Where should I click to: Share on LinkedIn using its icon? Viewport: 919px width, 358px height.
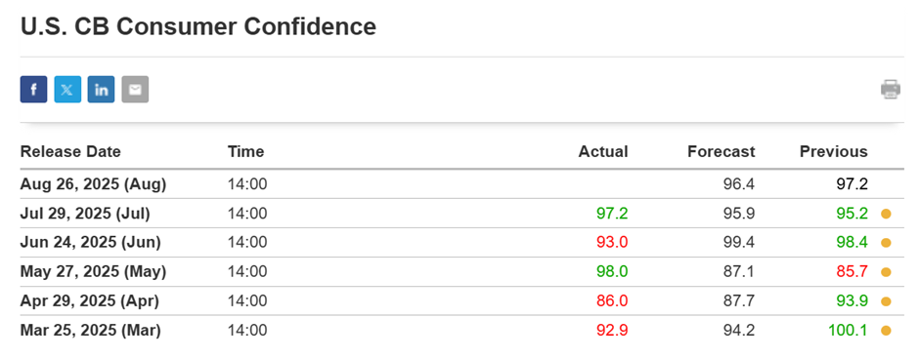(102, 90)
